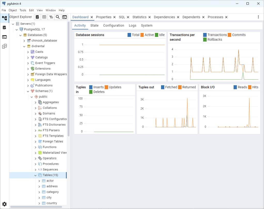
Task: Select the actor table
Action: (x=50, y=181)
